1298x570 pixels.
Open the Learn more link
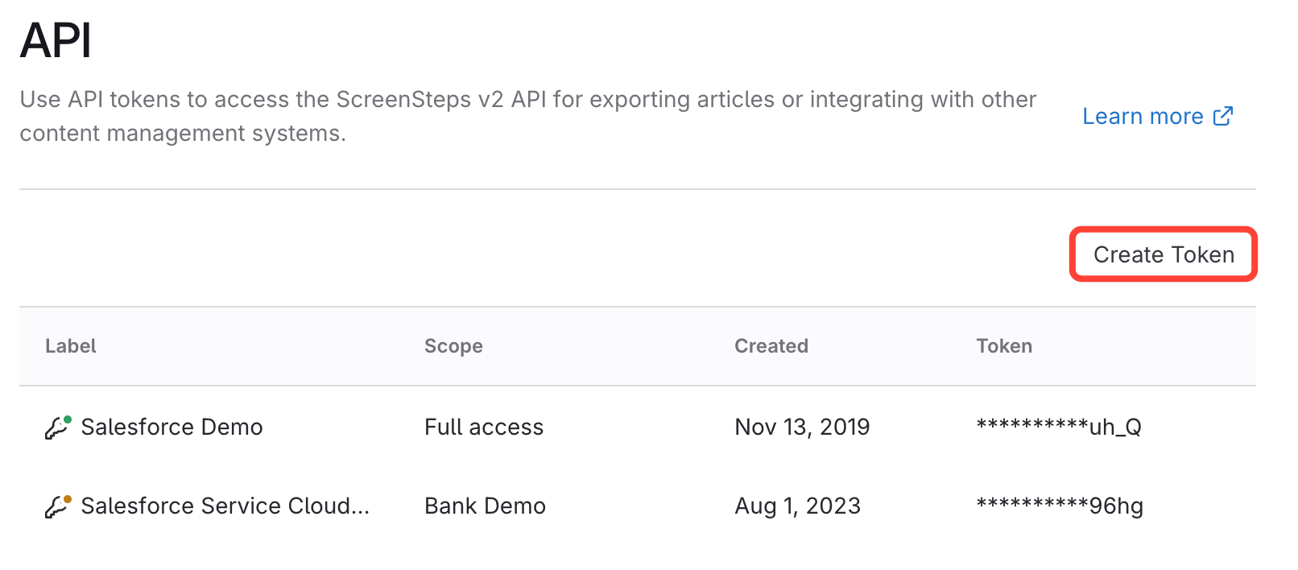[x=1142, y=117]
